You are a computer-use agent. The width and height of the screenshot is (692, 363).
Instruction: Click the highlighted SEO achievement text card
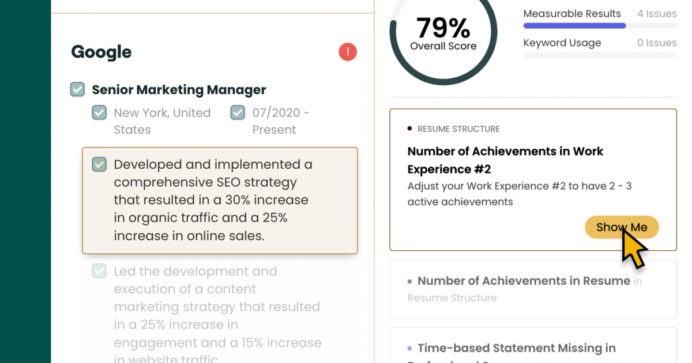pos(220,201)
